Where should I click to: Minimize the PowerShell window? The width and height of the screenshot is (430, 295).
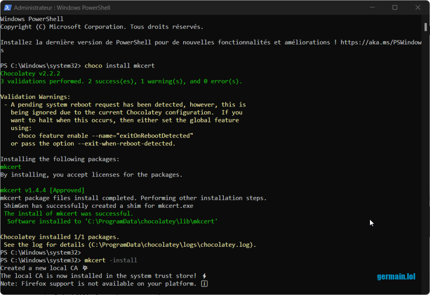(x=372, y=8)
